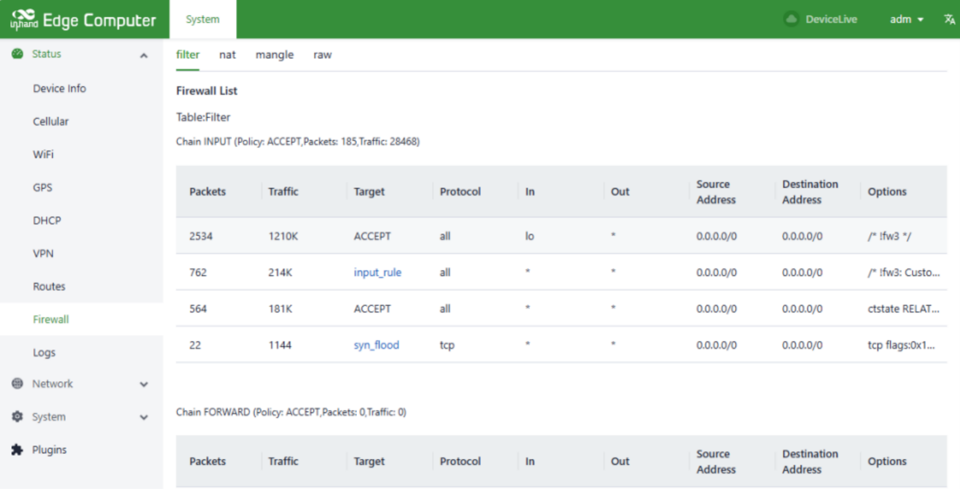Click the Plugins puzzle piece icon
This screenshot has height=491, width=960.
(x=17, y=450)
